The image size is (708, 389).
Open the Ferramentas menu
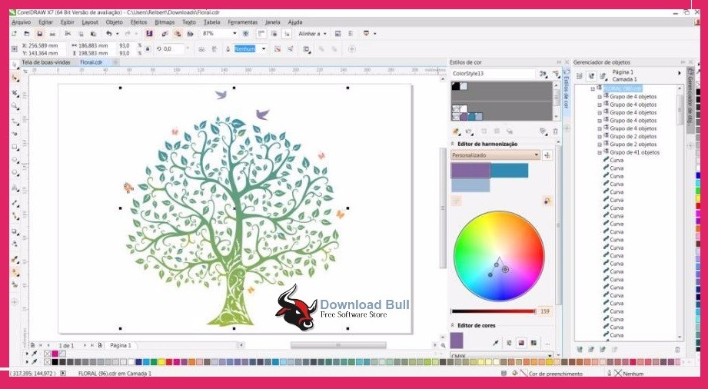point(242,22)
